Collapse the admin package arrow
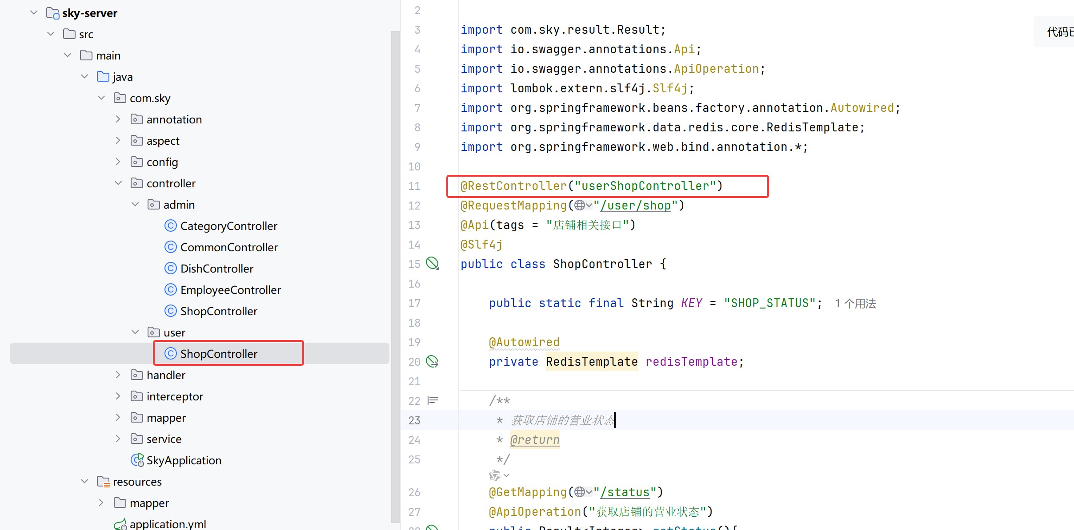Viewport: 1074px width, 530px height. point(135,205)
